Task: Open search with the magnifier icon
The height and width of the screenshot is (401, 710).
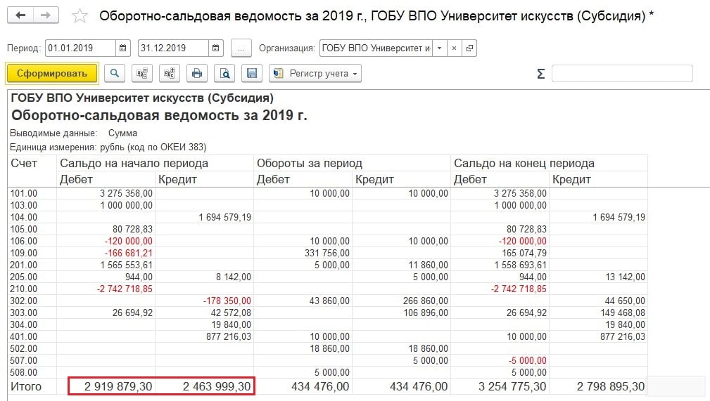Action: point(115,73)
